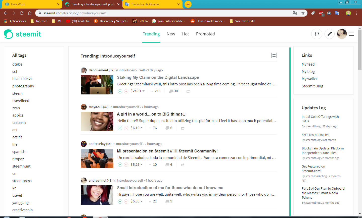Upvote the post by andreseloy
The width and height of the screenshot is (362, 218).
click(120, 165)
